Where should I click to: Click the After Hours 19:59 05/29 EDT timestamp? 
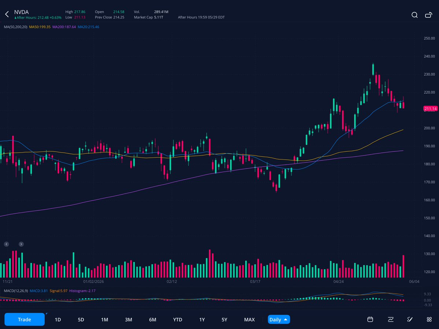click(x=201, y=17)
